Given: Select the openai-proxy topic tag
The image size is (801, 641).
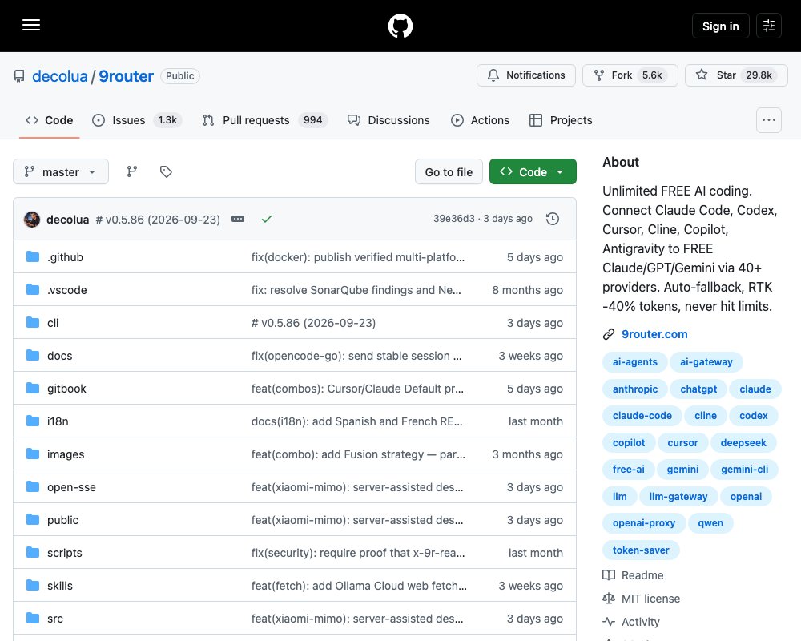Looking at the screenshot, I should pyautogui.click(x=644, y=523).
